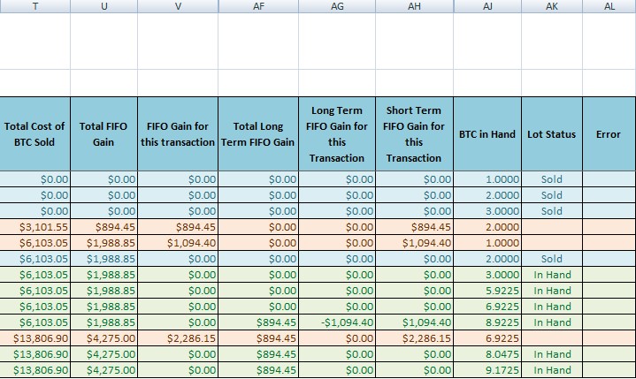Select $894.45 under FIFO Gain for this transaction
Viewport: 636px width, 379px height.
[178, 227]
